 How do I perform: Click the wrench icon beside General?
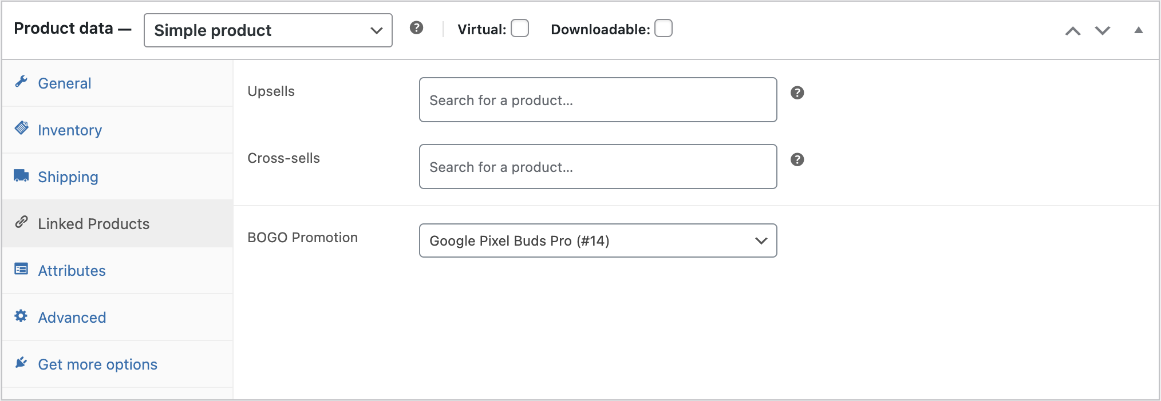[21, 82]
